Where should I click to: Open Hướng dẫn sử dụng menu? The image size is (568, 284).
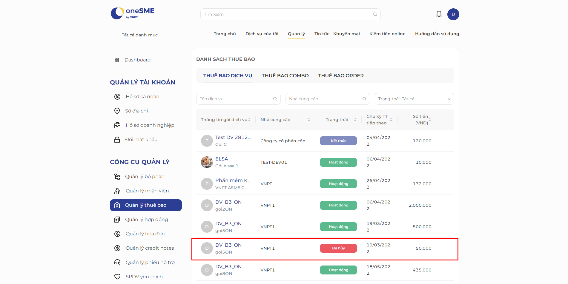[437, 34]
